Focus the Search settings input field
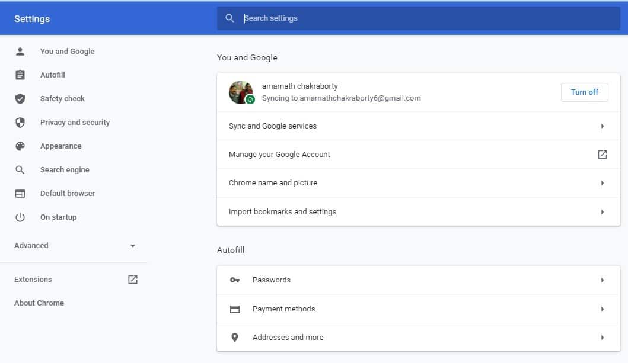 coord(419,18)
